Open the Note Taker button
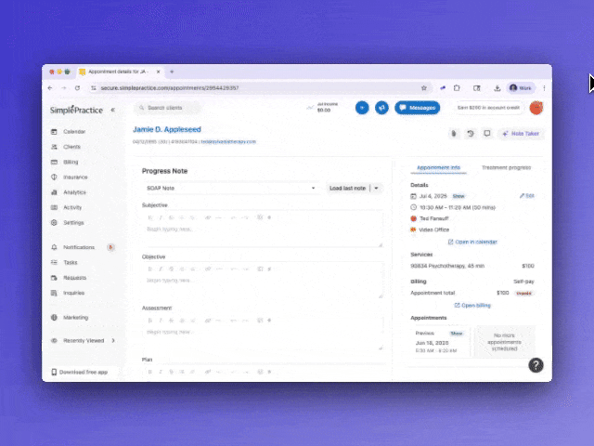This screenshot has height=446, width=594. tap(521, 134)
